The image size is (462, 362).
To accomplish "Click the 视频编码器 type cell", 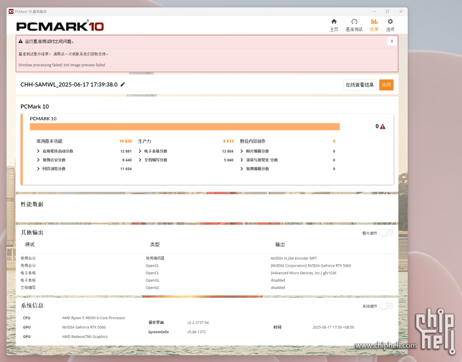I will click(x=155, y=258).
